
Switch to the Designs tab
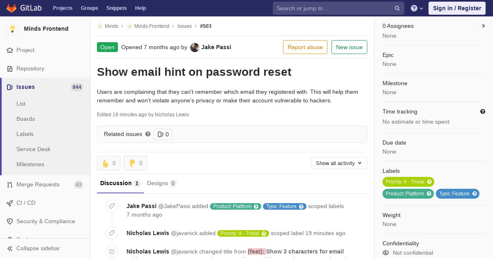coord(162,183)
